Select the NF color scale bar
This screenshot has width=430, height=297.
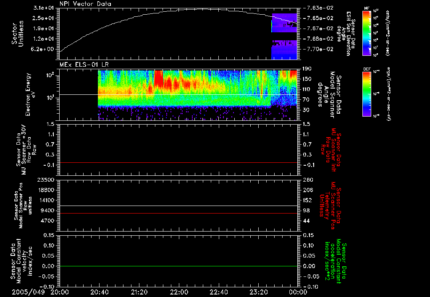pos(367,33)
